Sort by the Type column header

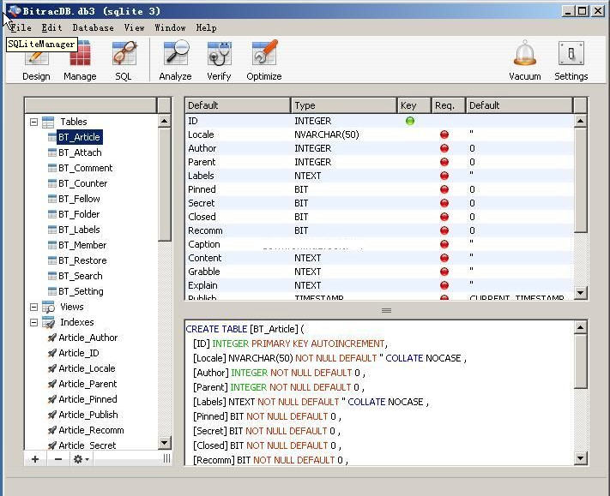coord(344,105)
